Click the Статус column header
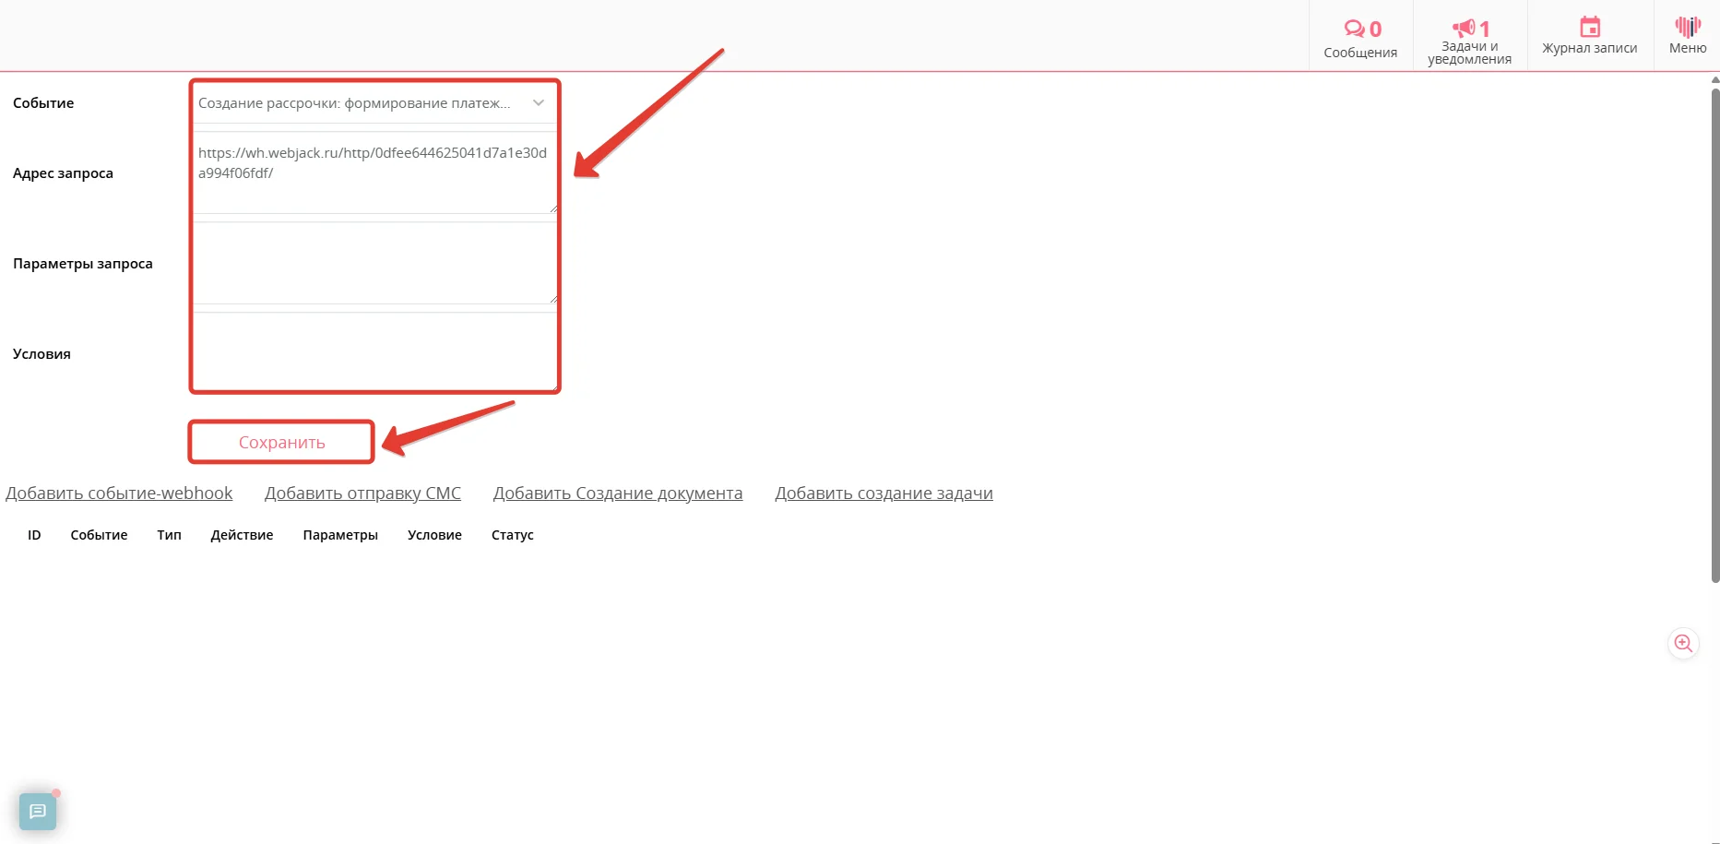Viewport: 1720px width, 844px height. click(x=512, y=535)
